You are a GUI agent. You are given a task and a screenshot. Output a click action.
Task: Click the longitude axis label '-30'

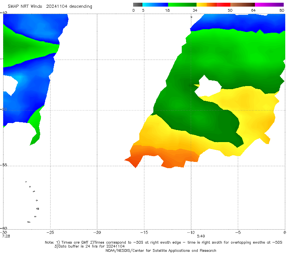click(x=4, y=232)
